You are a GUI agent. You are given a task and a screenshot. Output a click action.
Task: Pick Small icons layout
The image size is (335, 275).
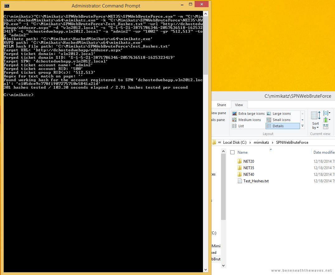pyautogui.click(x=278, y=120)
